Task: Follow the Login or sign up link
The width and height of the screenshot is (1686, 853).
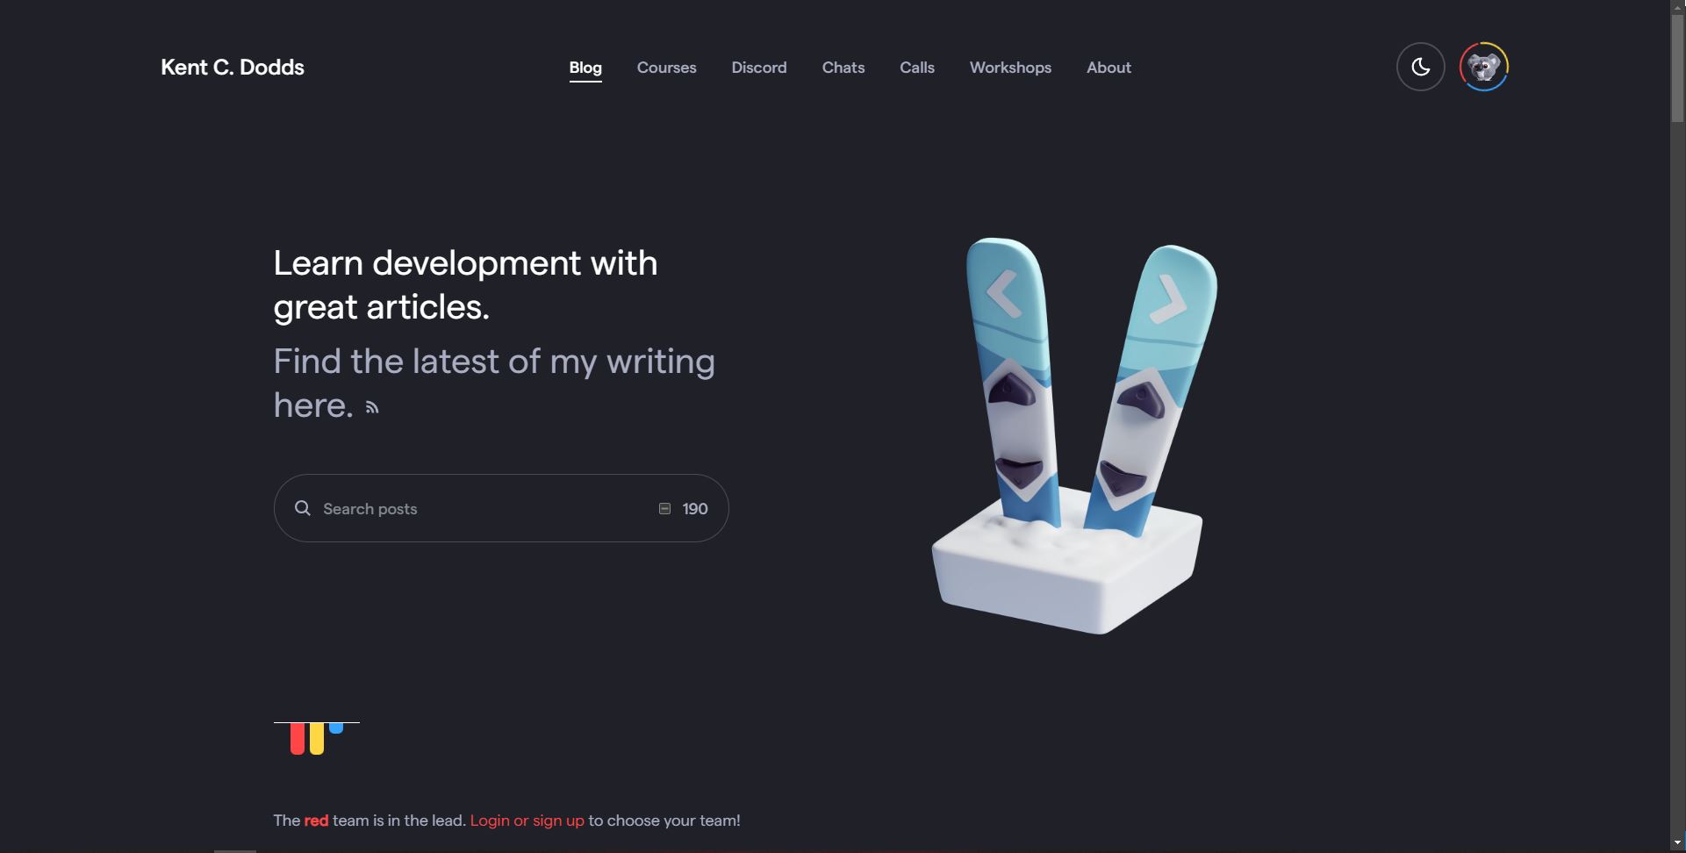Action: (527, 821)
